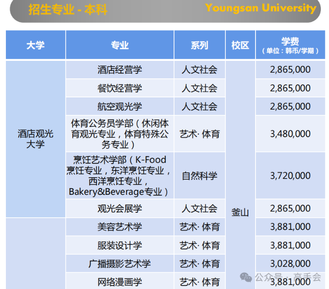This screenshot has width=329, height=289.
Task: Select the 3,720,000 tuition cell
Action: click(290, 175)
